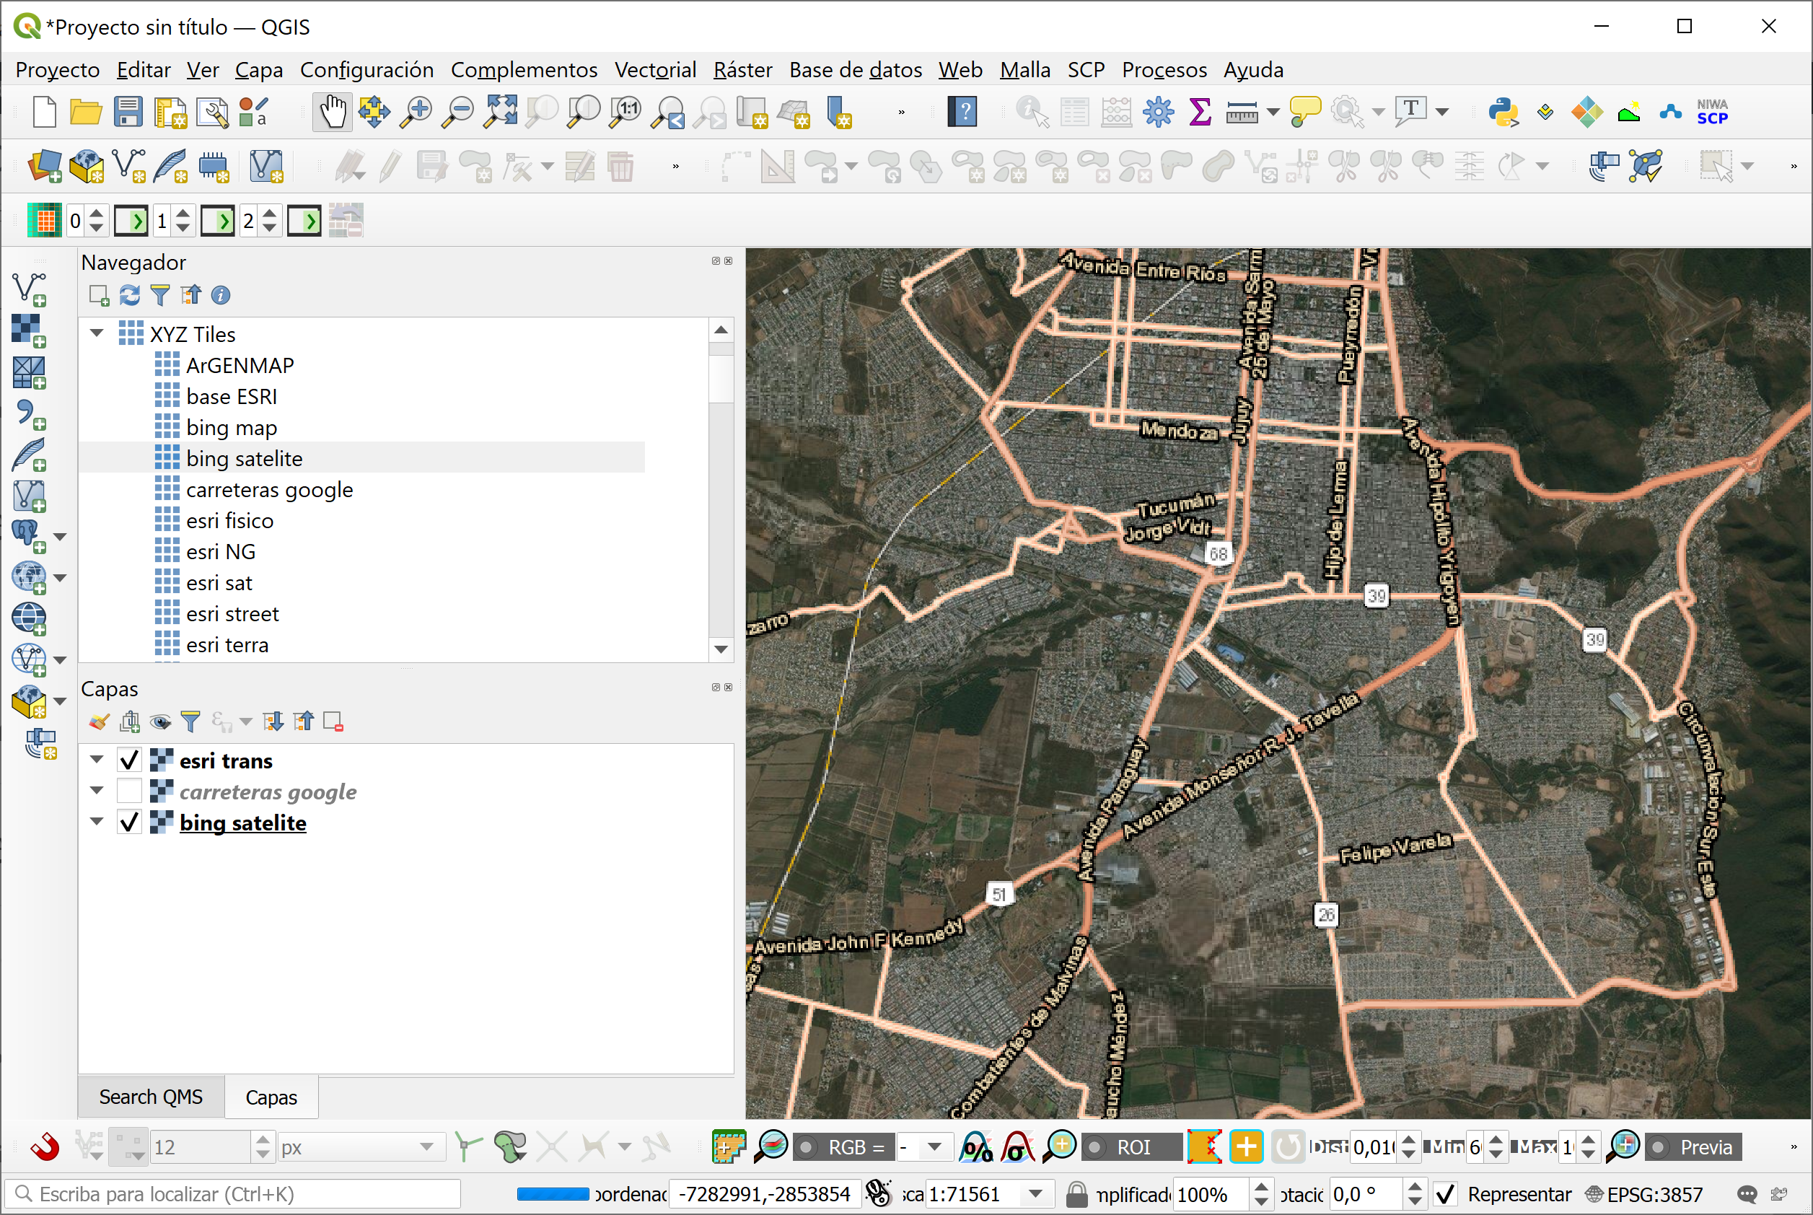Select the Pan Map hand tool

(x=333, y=113)
